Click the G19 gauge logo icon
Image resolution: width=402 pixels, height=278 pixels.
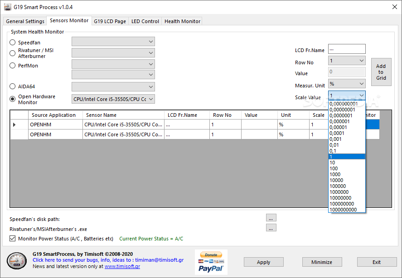tap(17, 261)
